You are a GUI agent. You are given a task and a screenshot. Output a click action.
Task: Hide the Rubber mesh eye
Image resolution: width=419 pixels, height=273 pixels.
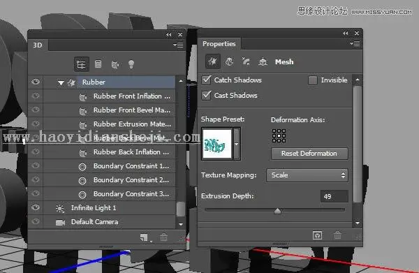coord(36,82)
